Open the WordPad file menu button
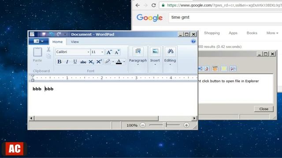The image size is (282, 158). point(39,41)
